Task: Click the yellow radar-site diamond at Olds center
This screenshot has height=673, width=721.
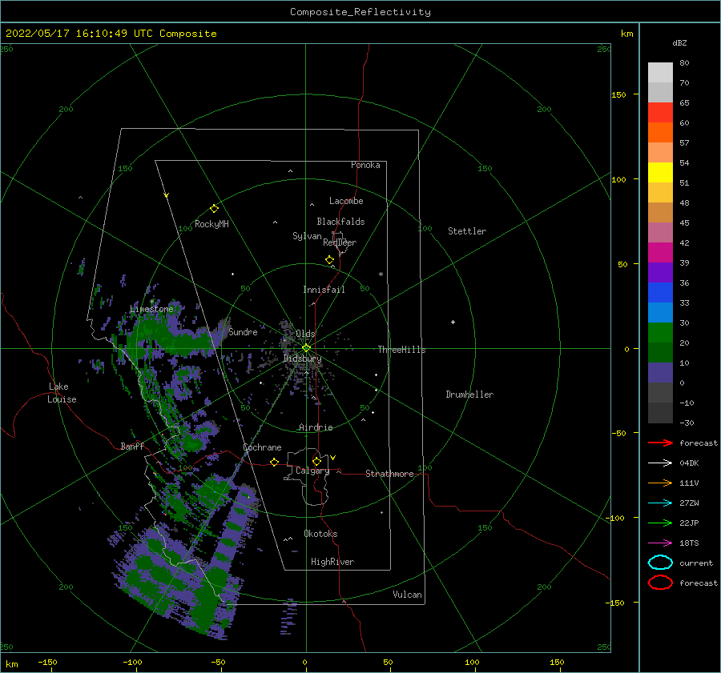Action: click(x=306, y=348)
